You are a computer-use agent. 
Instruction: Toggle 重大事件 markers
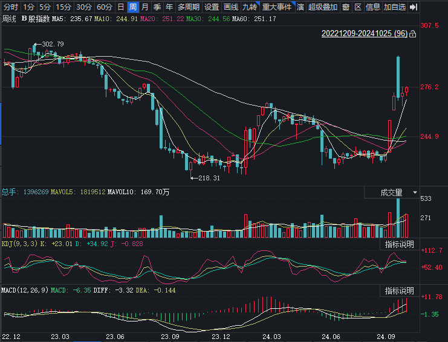(x=277, y=7)
